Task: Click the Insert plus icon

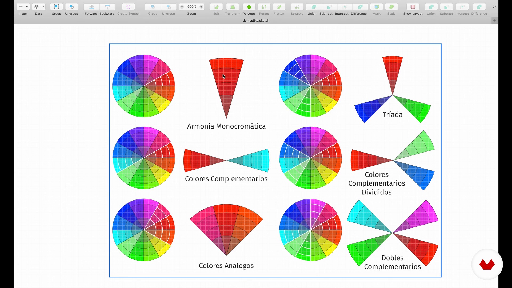Action: pos(21,7)
